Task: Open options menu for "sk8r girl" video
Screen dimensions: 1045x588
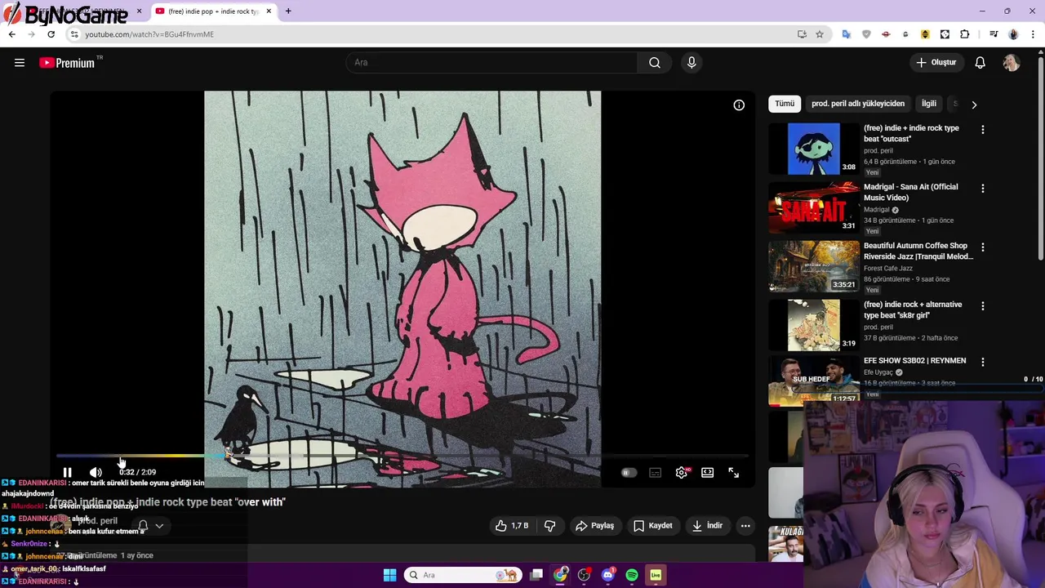Action: [982, 306]
